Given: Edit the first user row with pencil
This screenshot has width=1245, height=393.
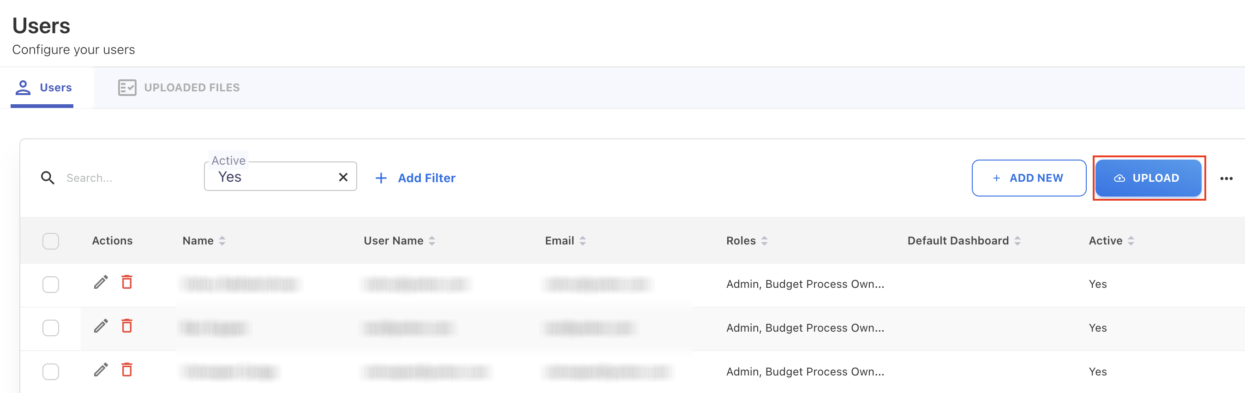Looking at the screenshot, I should (101, 282).
